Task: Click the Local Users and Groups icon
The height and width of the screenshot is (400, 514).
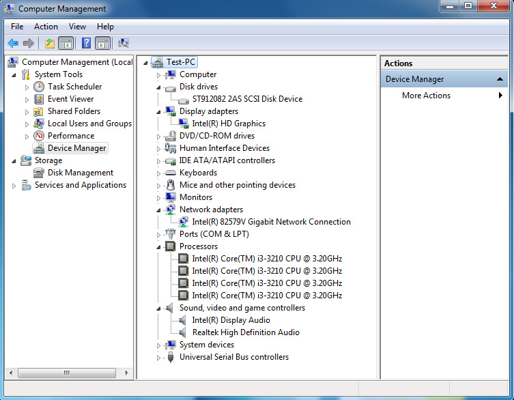Action: pos(39,124)
